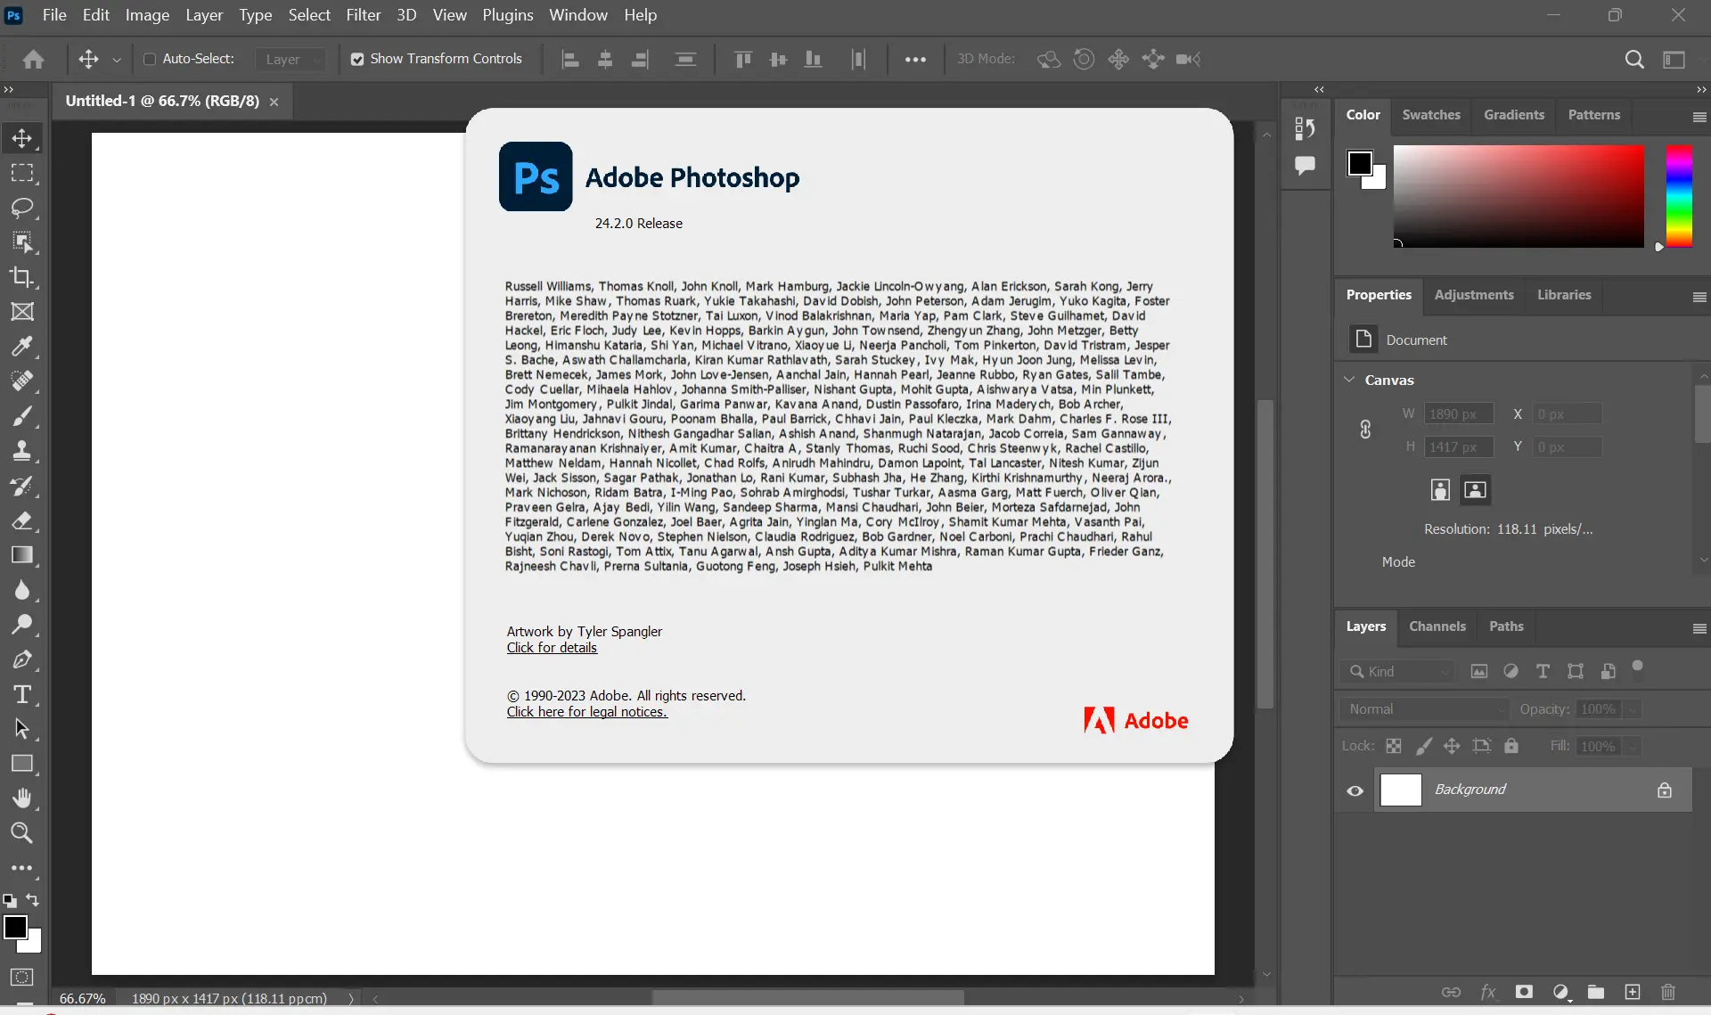The image size is (1711, 1015).
Task: Select the Brush tool
Action: tap(22, 416)
